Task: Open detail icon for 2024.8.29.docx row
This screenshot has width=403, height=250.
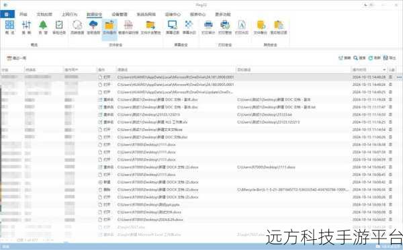Action: (390, 220)
